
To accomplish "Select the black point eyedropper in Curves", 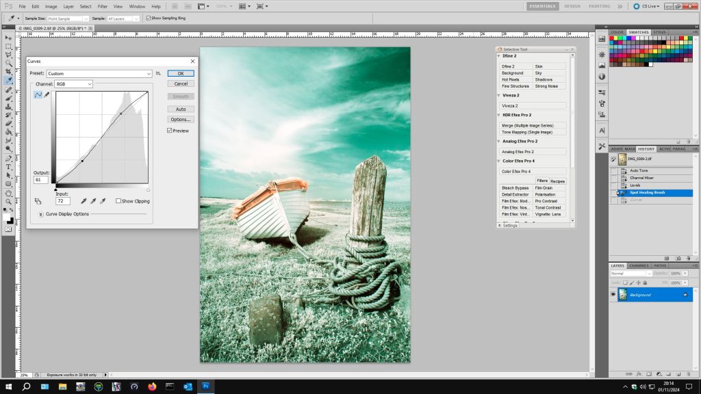I will pyautogui.click(x=84, y=201).
